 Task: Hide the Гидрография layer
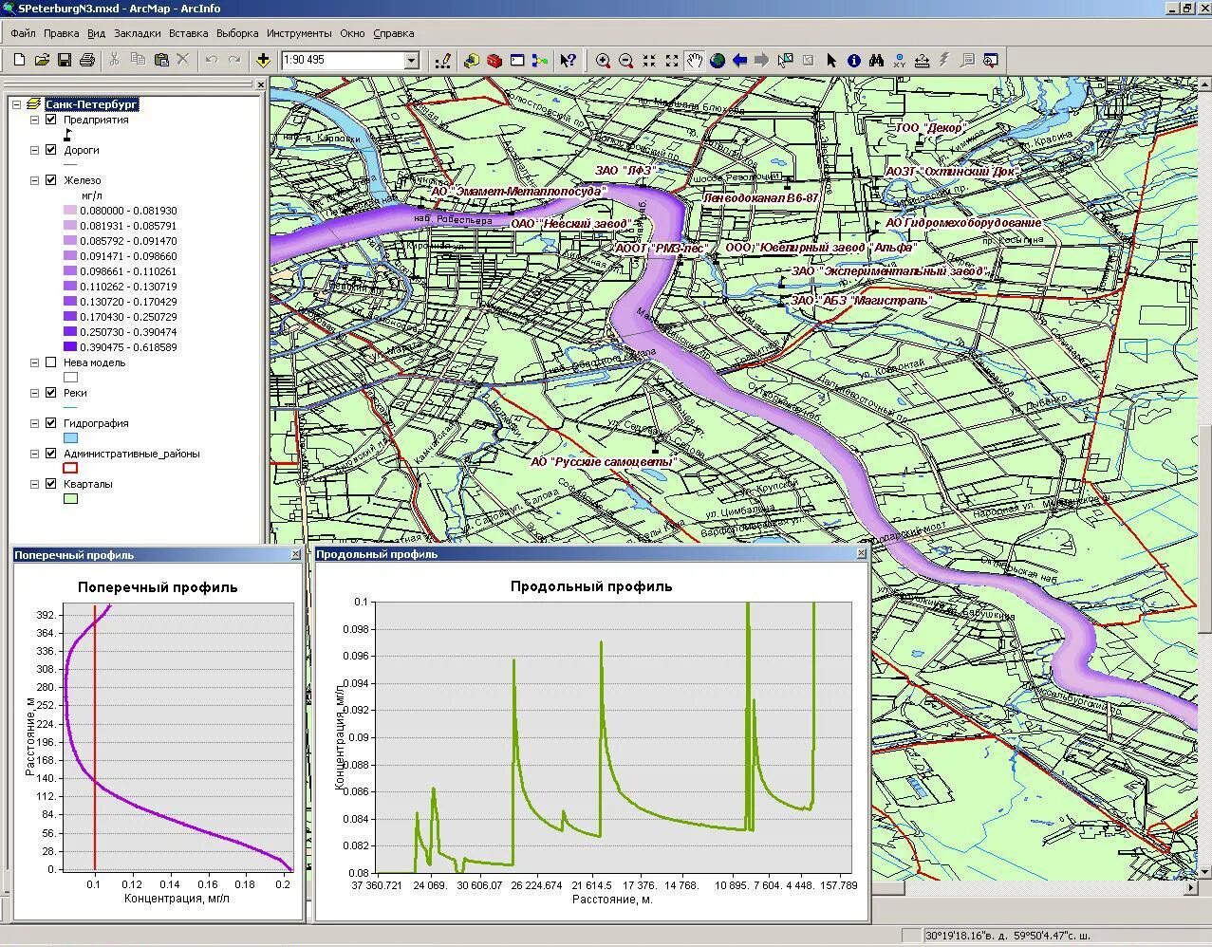coord(51,423)
